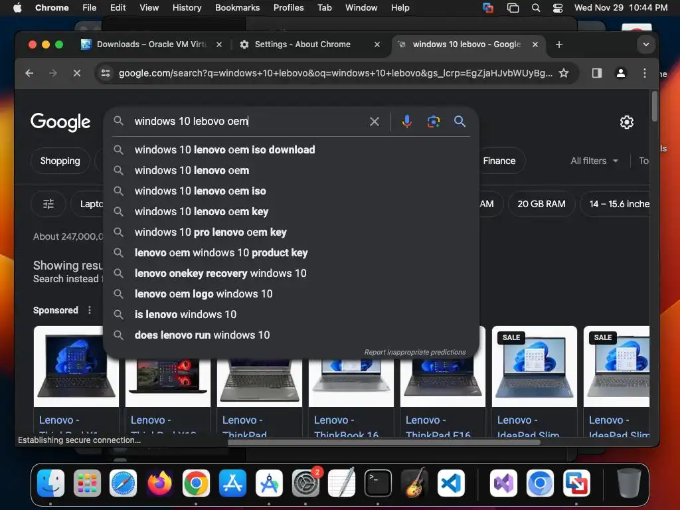This screenshot has height=510, width=680.
Task: Open Chrome three-dot menu
Action: pyautogui.click(x=644, y=73)
